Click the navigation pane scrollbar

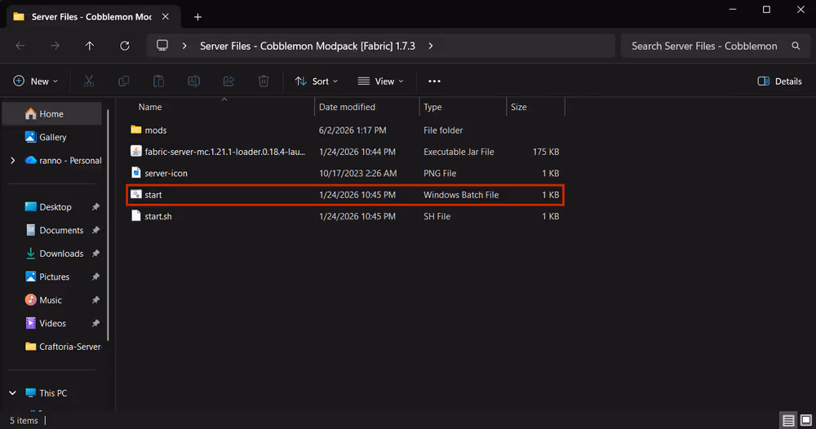pos(109,226)
